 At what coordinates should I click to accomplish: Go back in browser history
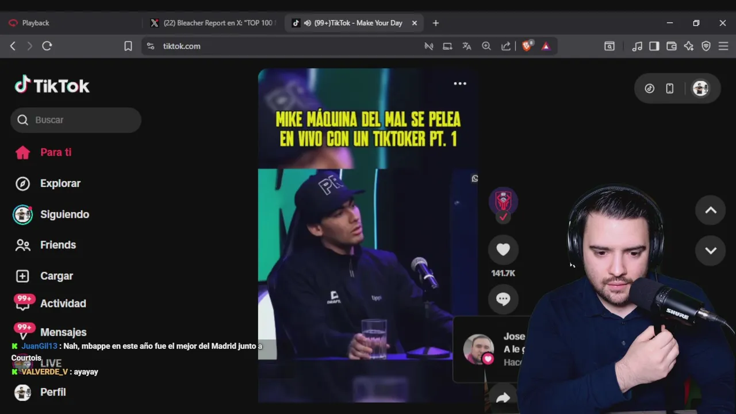pos(13,46)
